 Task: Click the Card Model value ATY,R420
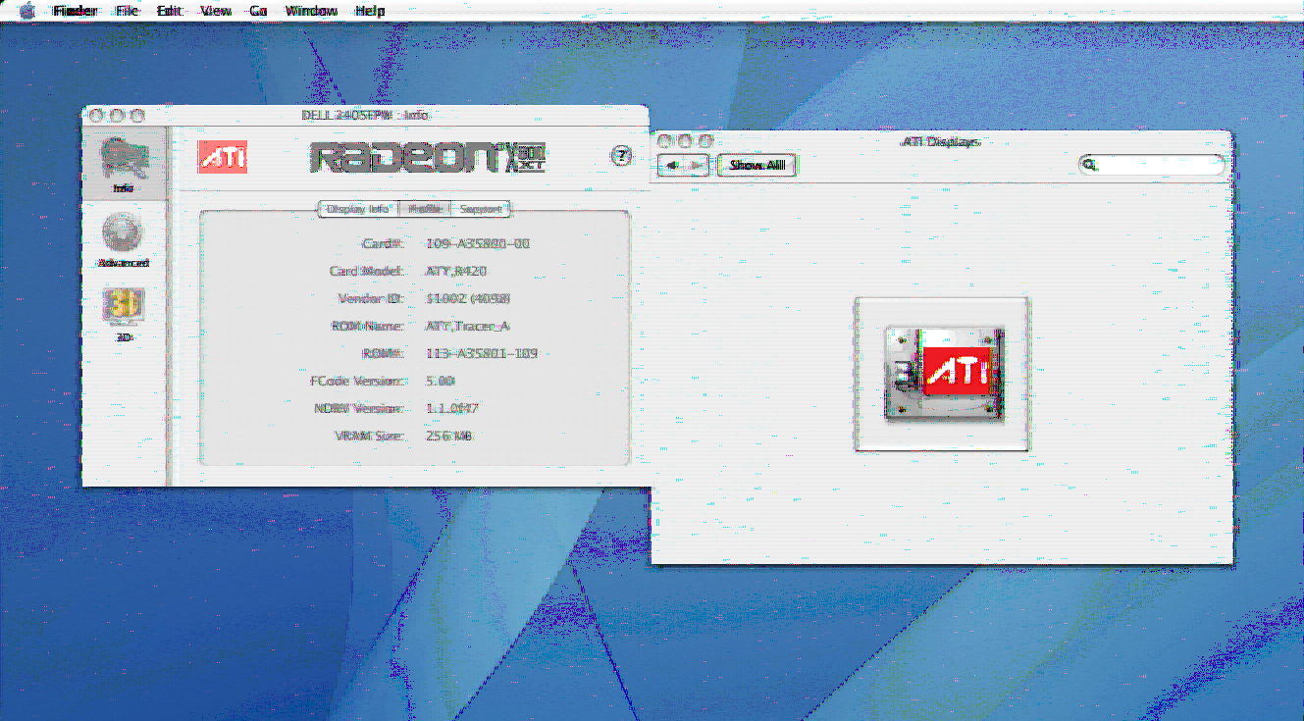(457, 271)
